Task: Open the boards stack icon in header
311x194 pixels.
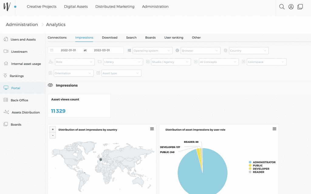Action: tap(300, 7)
